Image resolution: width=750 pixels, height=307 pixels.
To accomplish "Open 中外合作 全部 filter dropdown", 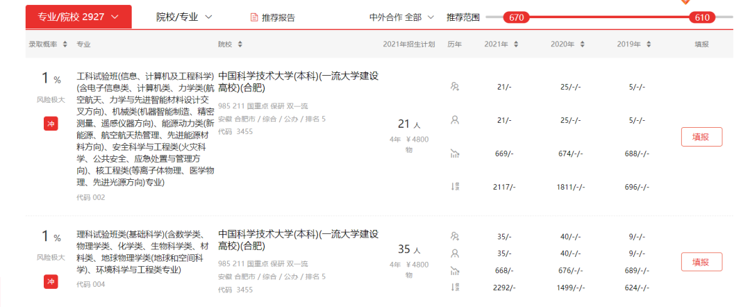I will pos(401,17).
